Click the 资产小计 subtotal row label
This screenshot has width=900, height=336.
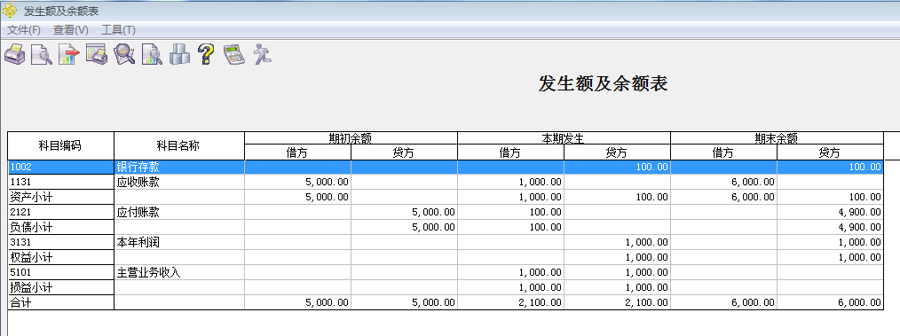pyautogui.click(x=32, y=197)
